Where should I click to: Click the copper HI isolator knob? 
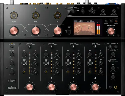click(x=57, y=31)
